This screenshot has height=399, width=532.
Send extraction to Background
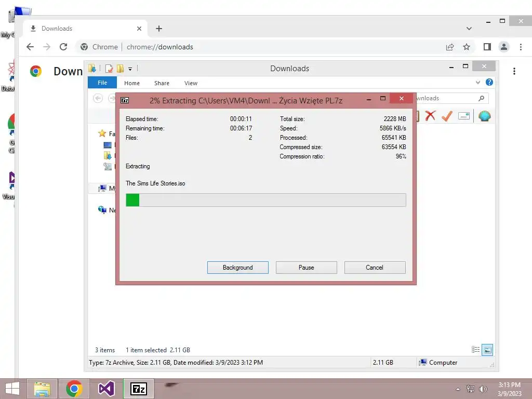(x=237, y=268)
